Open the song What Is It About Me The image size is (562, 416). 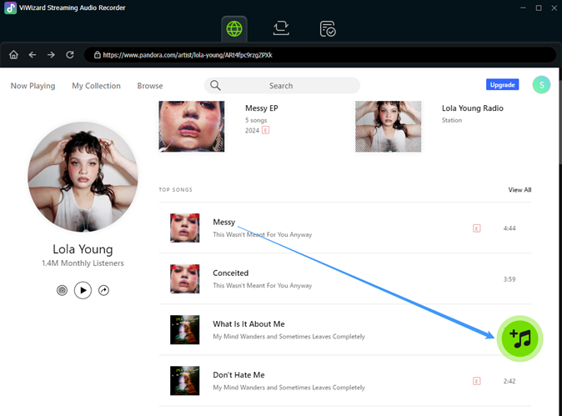(248, 324)
